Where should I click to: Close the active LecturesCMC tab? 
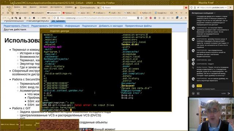(59, 13)
